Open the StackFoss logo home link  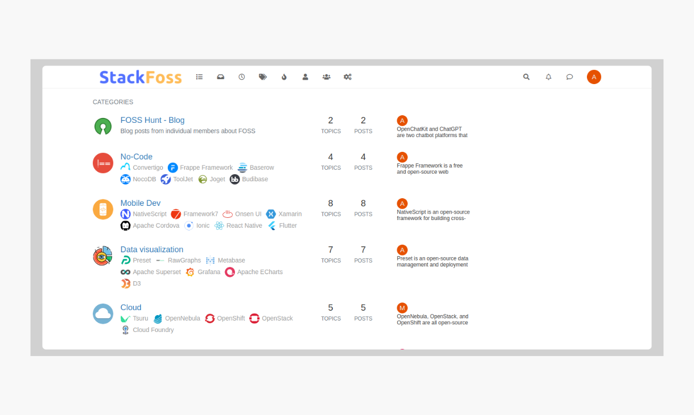[x=140, y=77]
